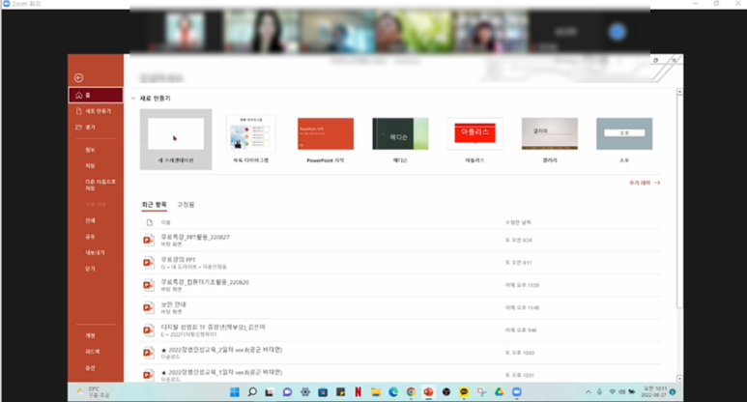This screenshot has width=747, height=402.
Task: Select the PowerPoint 시작 template thumbnail
Action: (x=326, y=134)
